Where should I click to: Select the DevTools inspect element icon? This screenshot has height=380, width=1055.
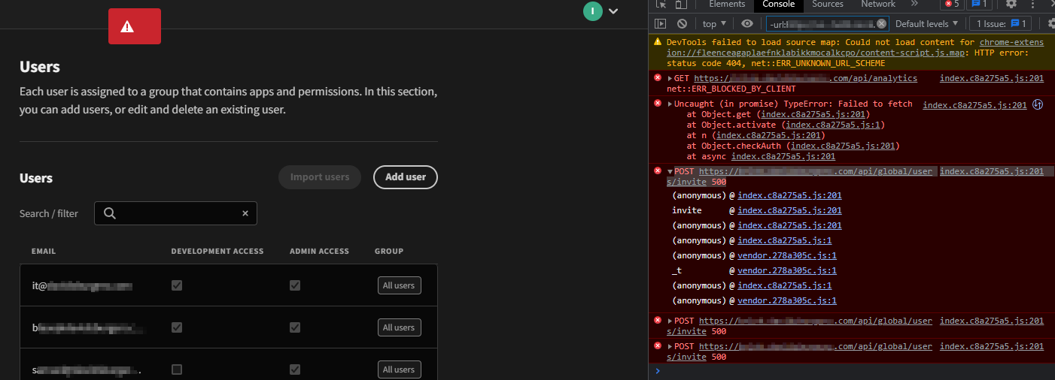click(661, 4)
